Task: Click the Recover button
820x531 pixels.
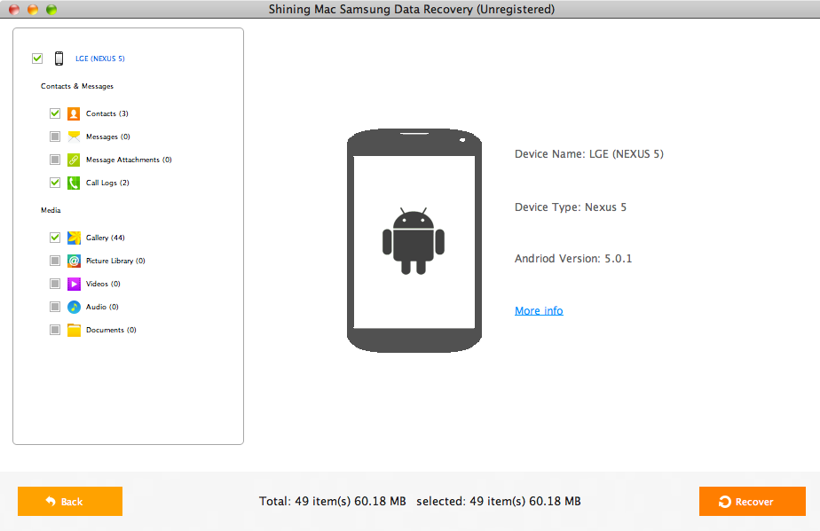Action: click(x=752, y=501)
